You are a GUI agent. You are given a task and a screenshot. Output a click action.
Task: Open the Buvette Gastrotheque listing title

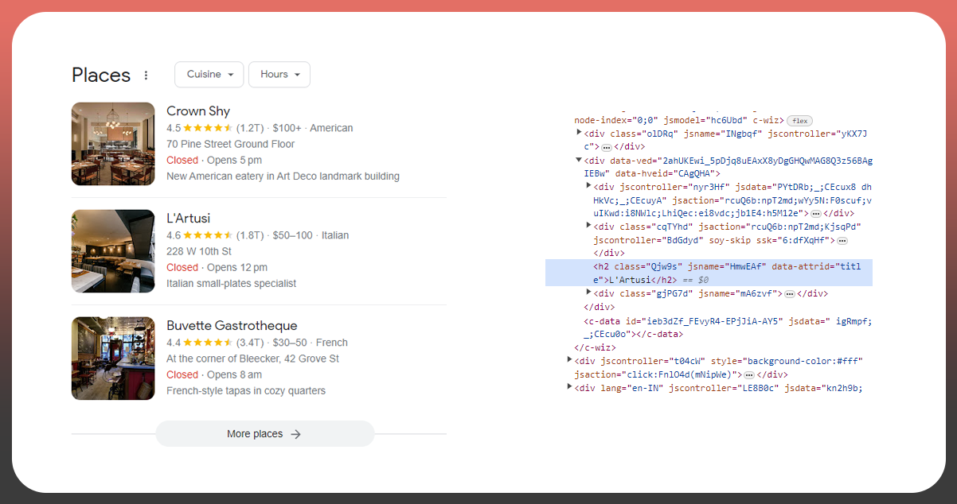coord(232,326)
